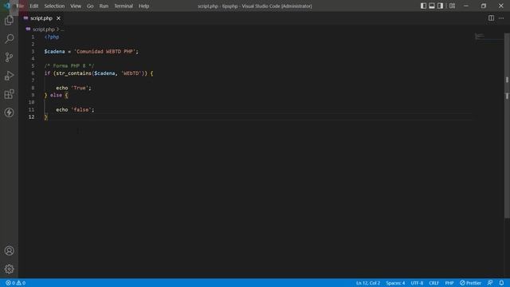Open notifications bell icon
The image size is (510, 287).
pos(501,283)
